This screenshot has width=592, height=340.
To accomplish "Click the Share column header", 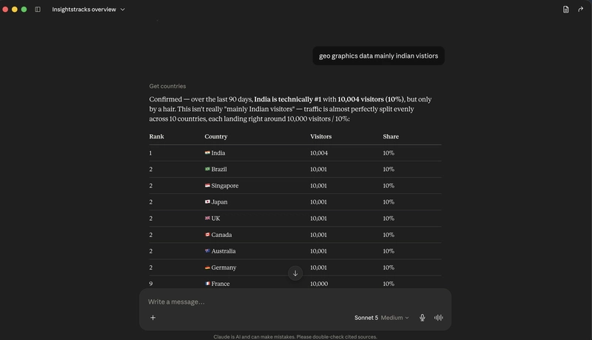I will tap(391, 136).
